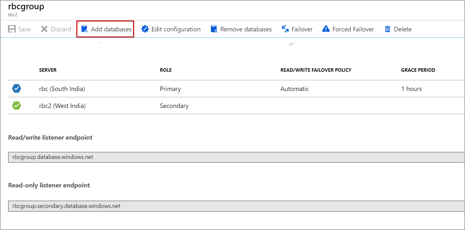Click the Delete trash can icon
This screenshot has height=230, width=465.
point(388,29)
